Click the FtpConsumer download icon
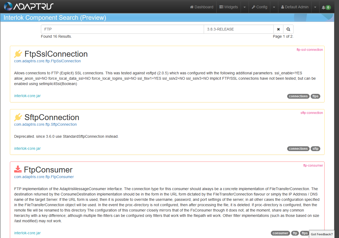This screenshot has width=339, height=238. (x=18, y=169)
